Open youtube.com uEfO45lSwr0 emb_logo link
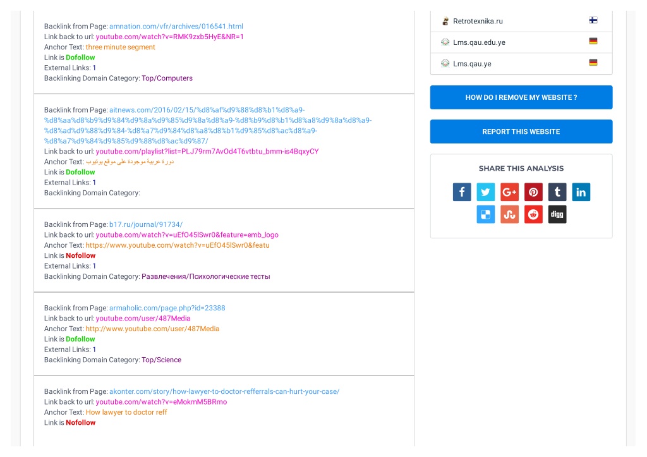This screenshot has height=457, width=647. pyautogui.click(x=187, y=235)
